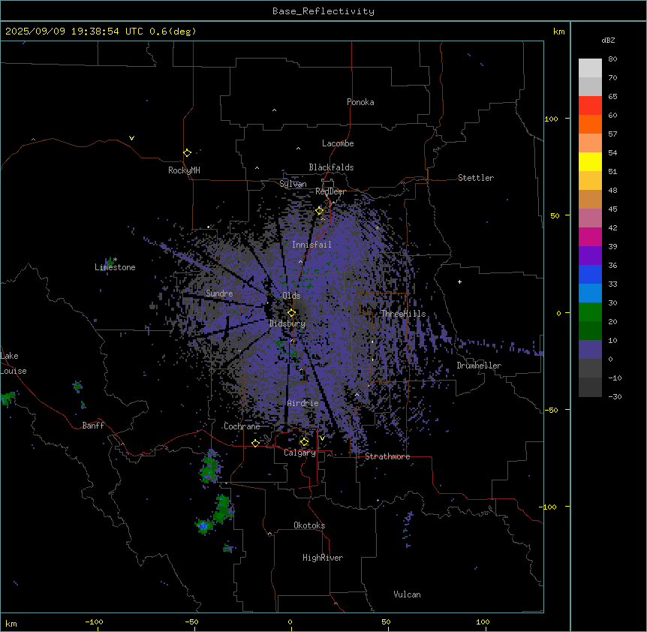647x632 pixels.
Task: Click the yellow diamond marker above Calgary
Action: (x=304, y=442)
